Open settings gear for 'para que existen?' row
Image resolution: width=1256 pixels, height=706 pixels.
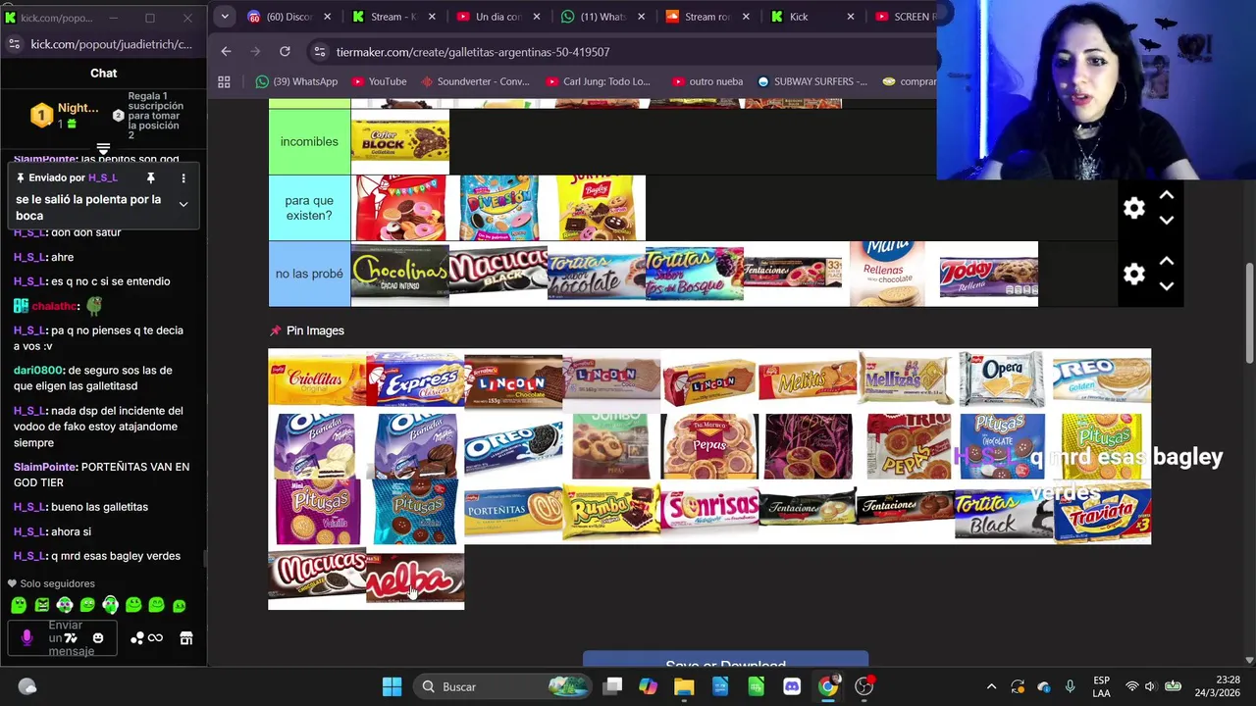1134,208
